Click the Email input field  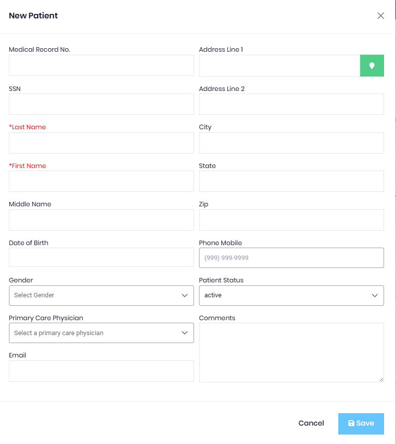(101, 371)
